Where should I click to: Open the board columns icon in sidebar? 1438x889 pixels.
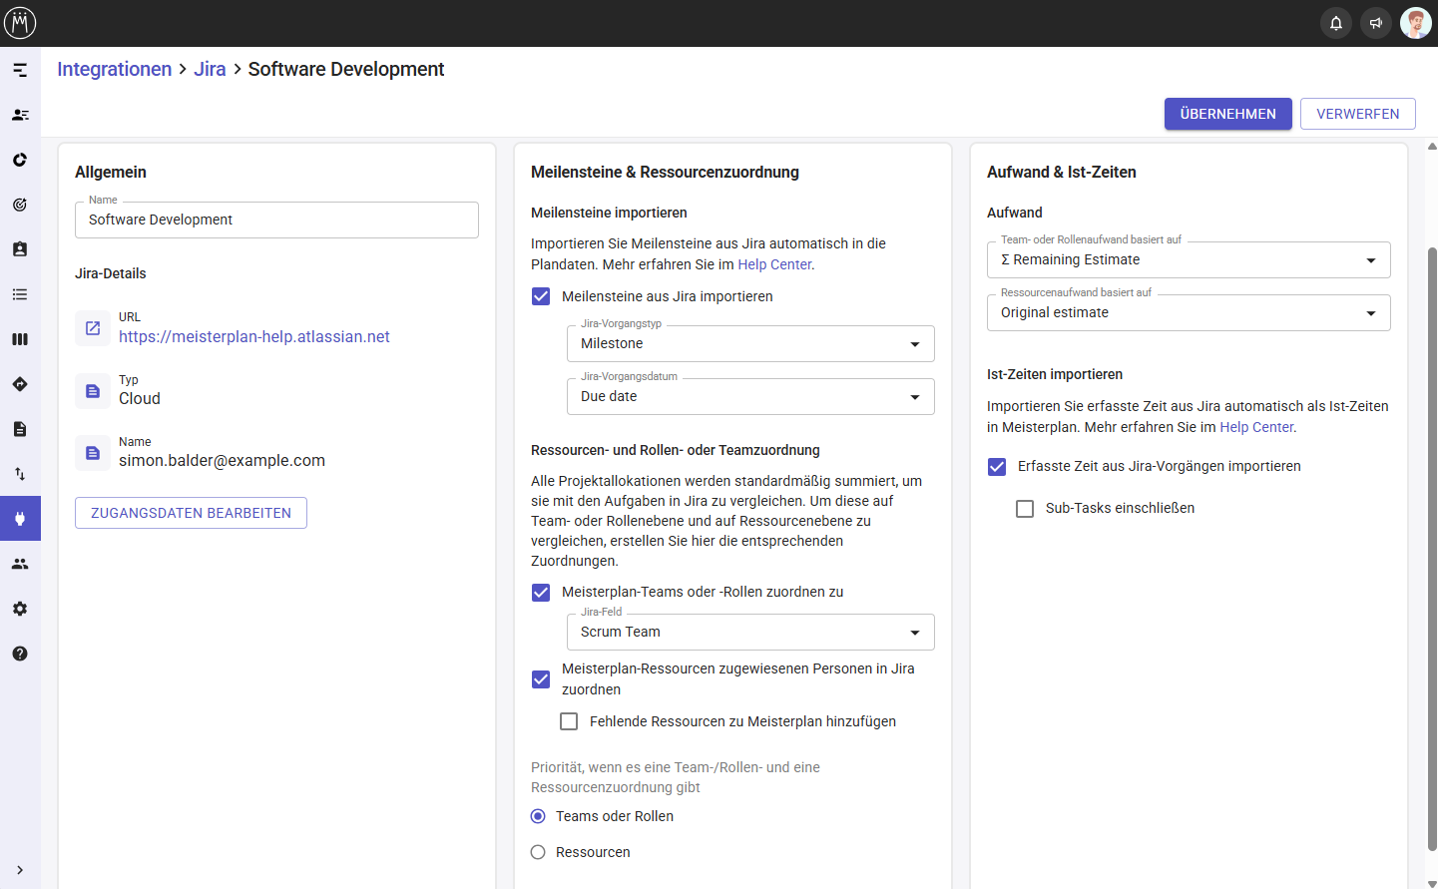[x=20, y=339]
